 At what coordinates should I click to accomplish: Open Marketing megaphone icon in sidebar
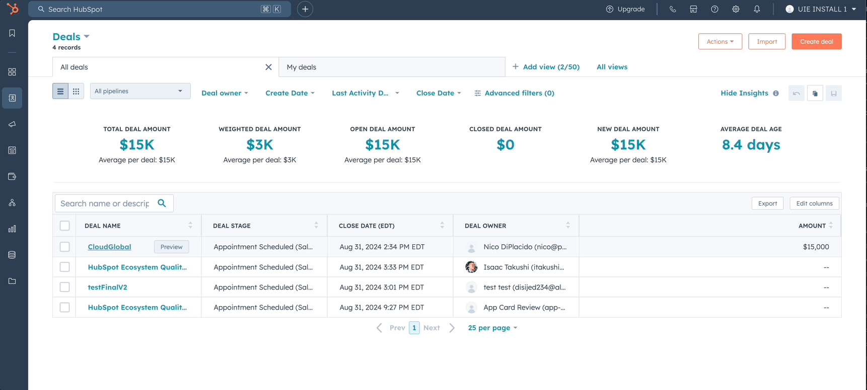point(12,124)
